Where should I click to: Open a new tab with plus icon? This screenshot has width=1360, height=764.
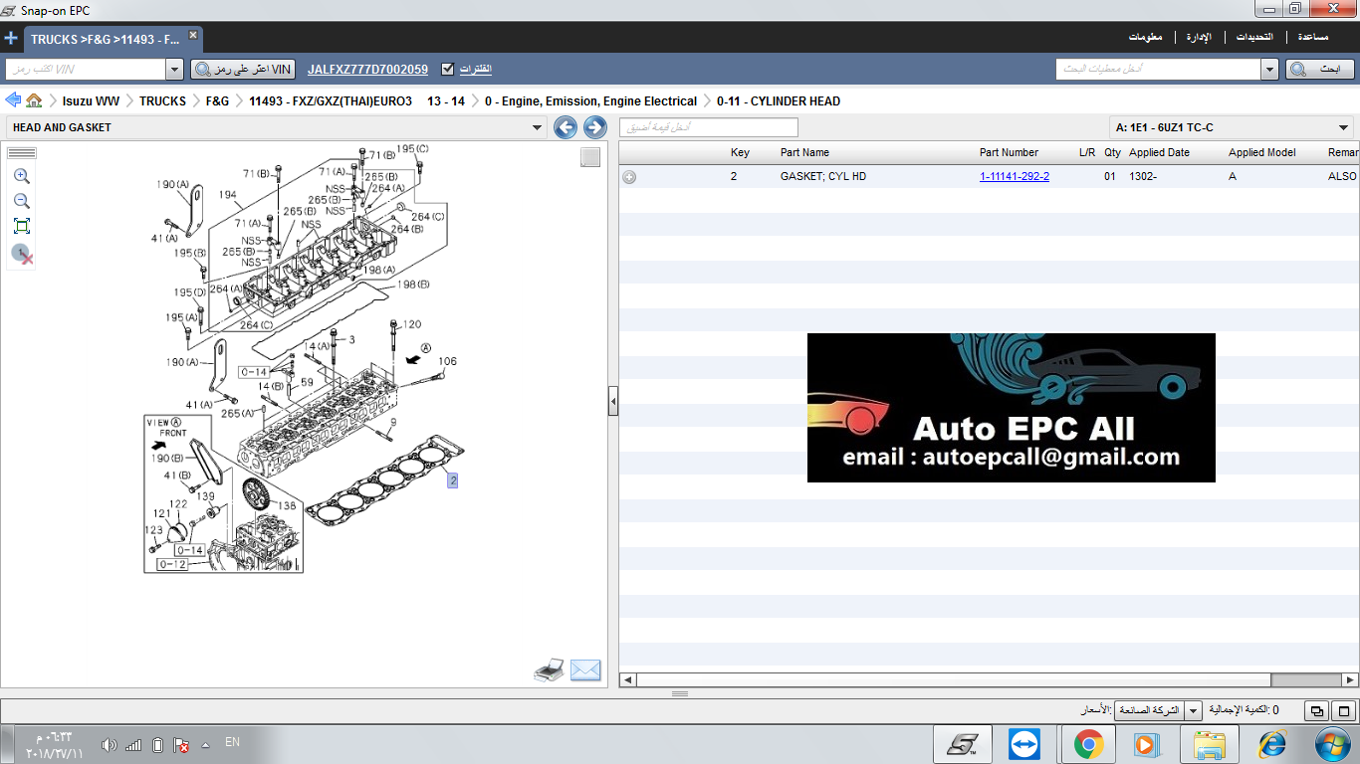tap(11, 39)
